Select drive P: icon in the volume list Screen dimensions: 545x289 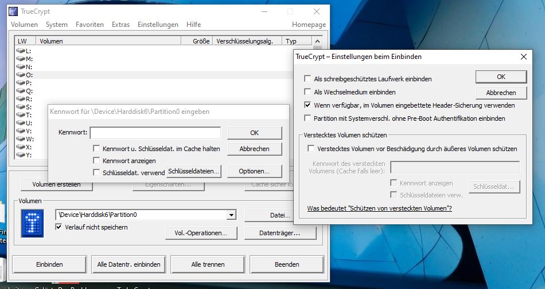[x=21, y=82]
